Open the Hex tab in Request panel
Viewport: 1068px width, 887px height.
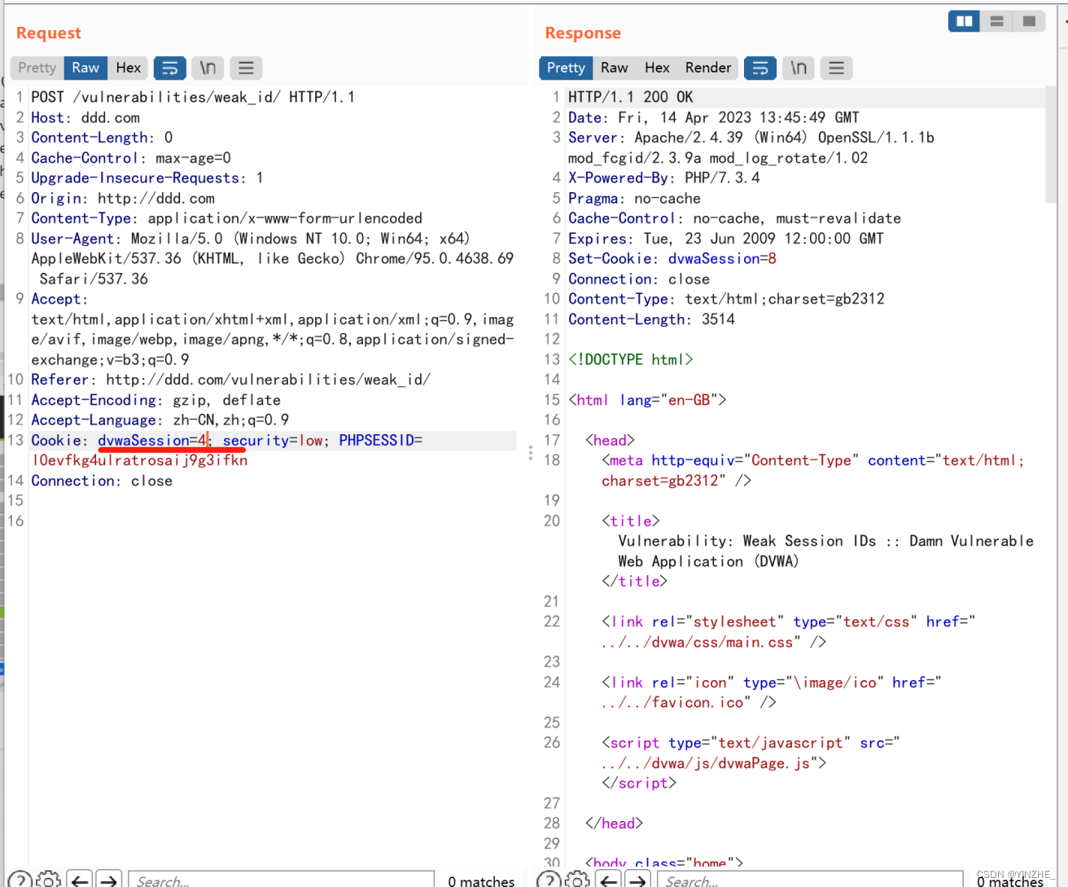(x=128, y=68)
